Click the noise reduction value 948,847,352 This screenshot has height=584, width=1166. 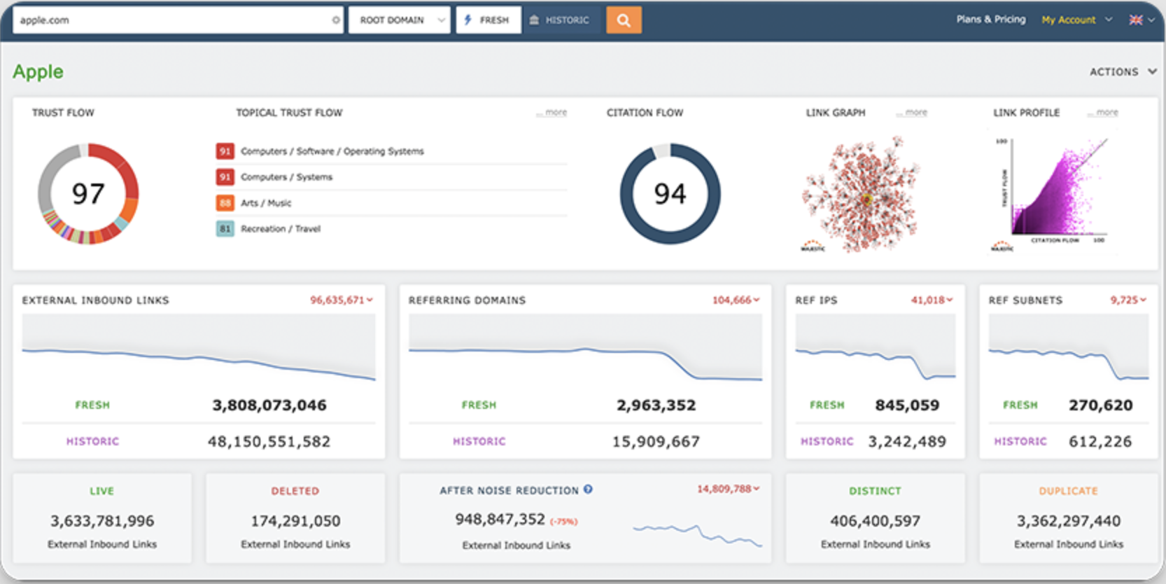pos(500,519)
